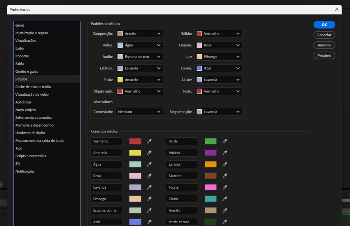Open the Geral preferences section

click(x=20, y=25)
